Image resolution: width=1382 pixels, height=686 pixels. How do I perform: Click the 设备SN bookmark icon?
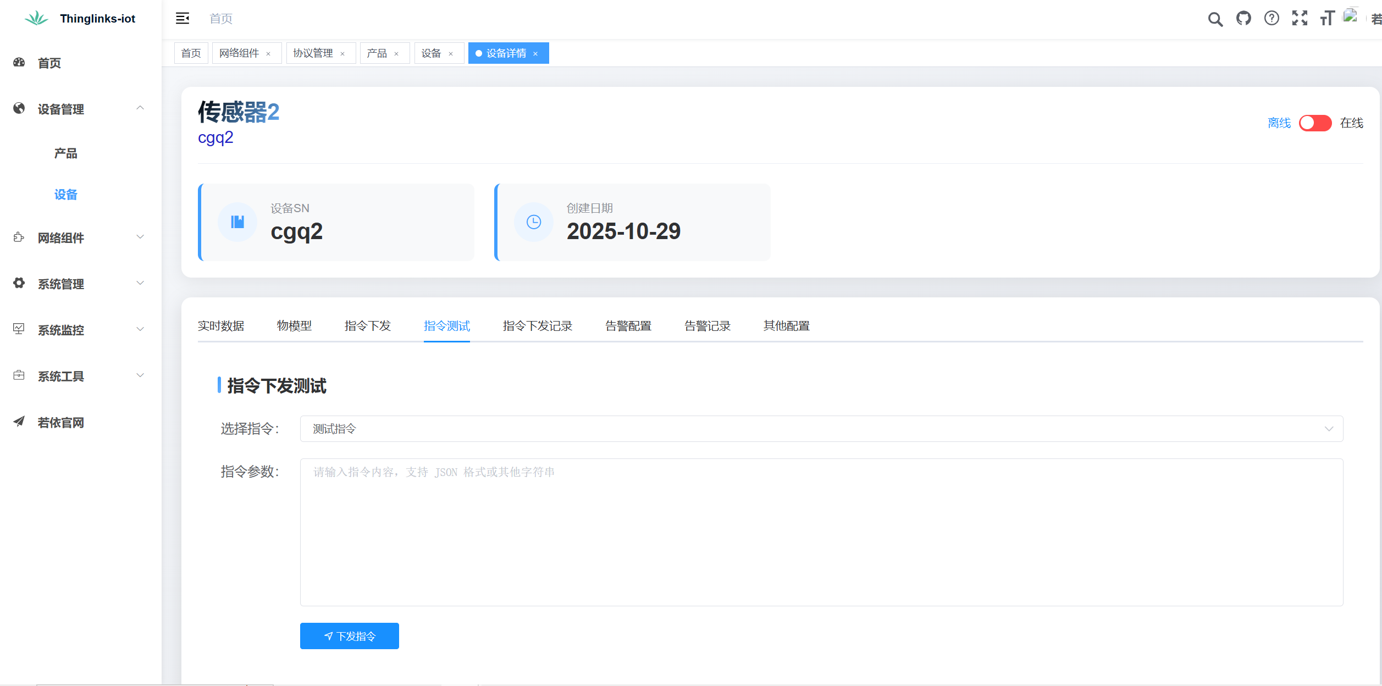pos(237,222)
